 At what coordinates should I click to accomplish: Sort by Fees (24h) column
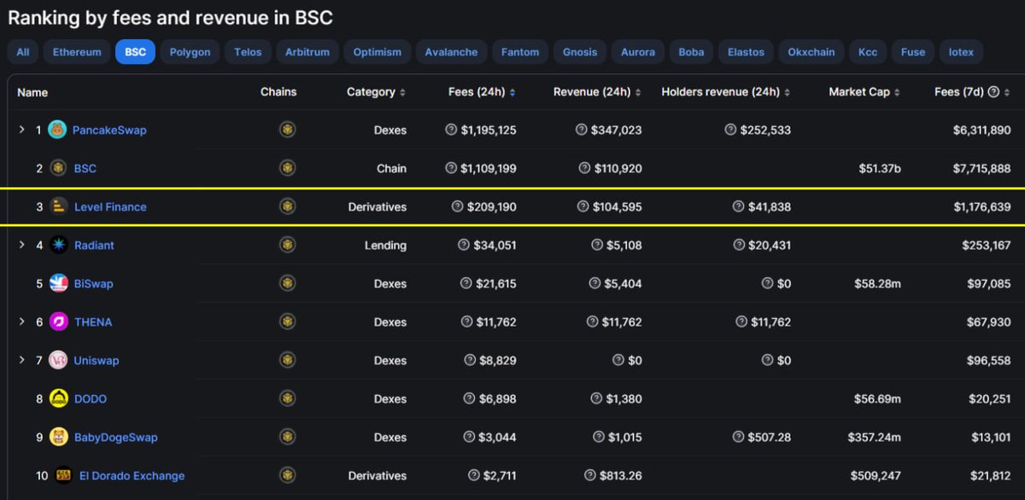[482, 92]
